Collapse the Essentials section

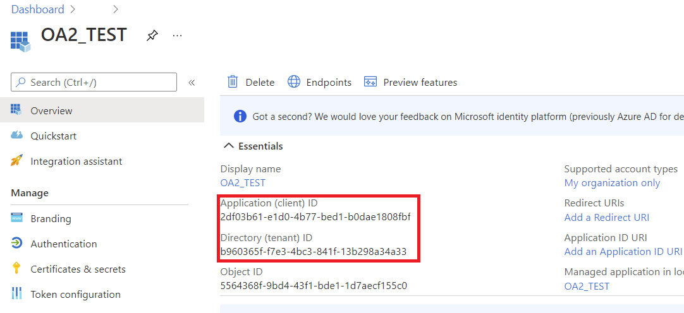(229, 146)
